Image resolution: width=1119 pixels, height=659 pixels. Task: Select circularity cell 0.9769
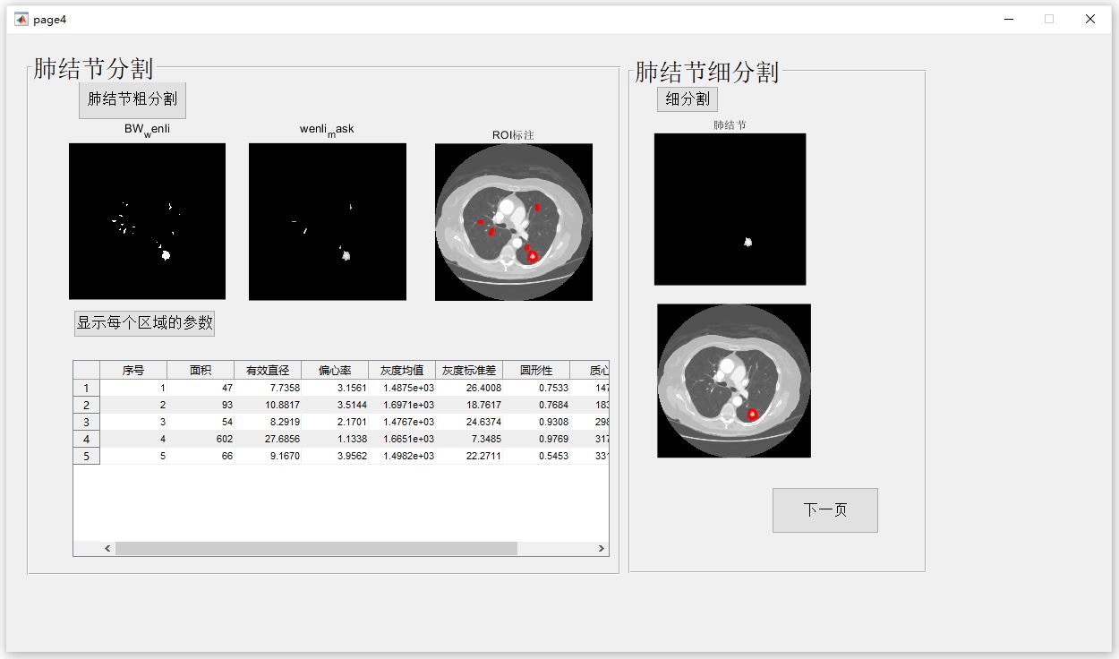[536, 439]
